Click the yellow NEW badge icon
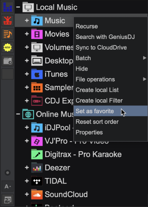148x207 pixels. point(8,47)
